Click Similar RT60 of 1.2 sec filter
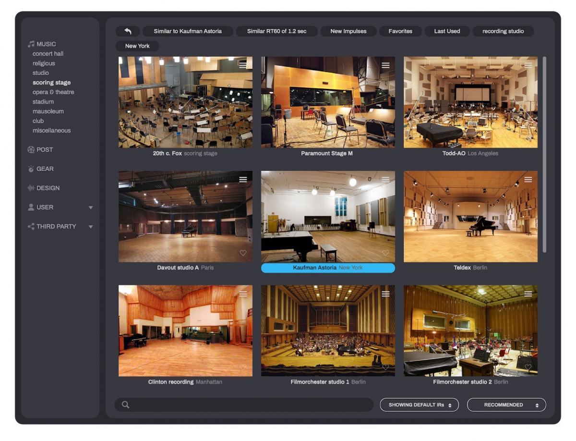Viewport: 576px width, 441px height. 276,31
